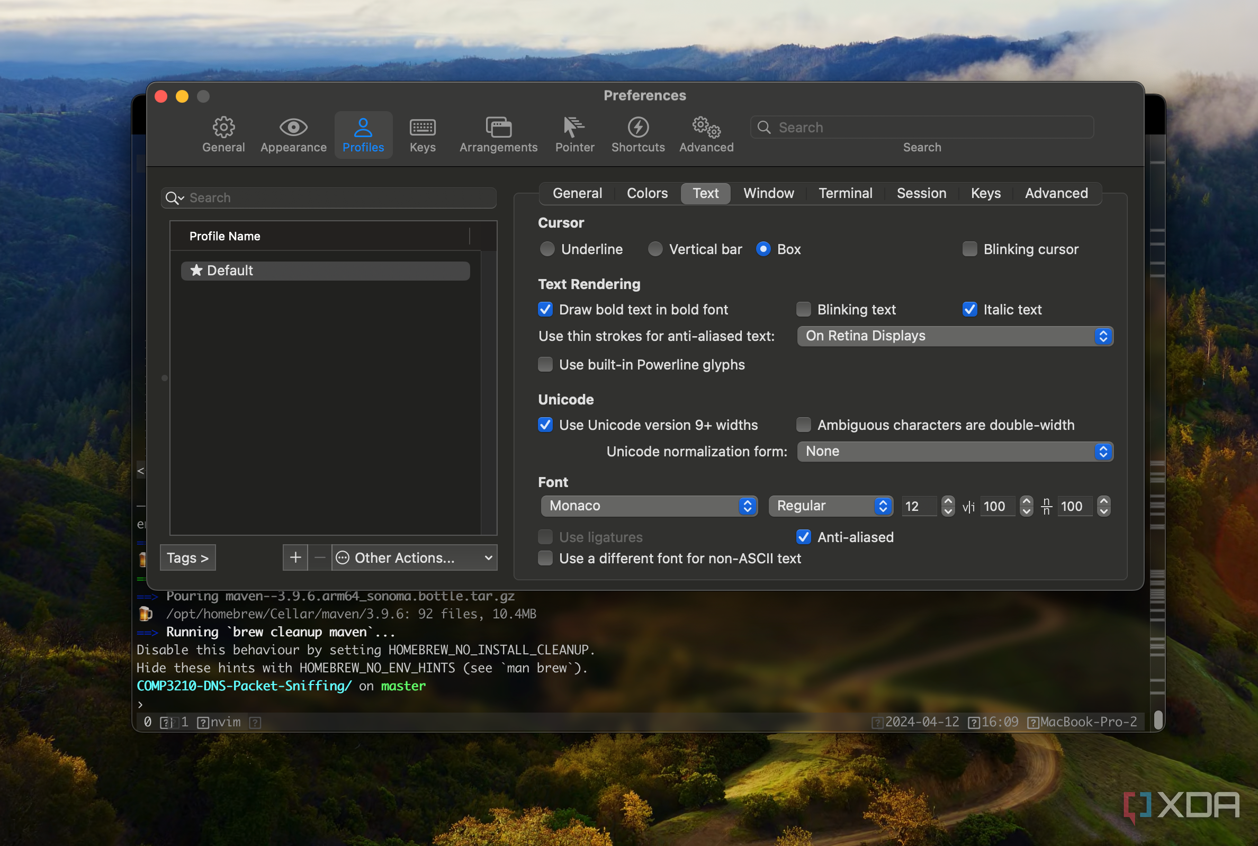The width and height of the screenshot is (1258, 846).
Task: Click the profile Search field
Action: point(328,198)
